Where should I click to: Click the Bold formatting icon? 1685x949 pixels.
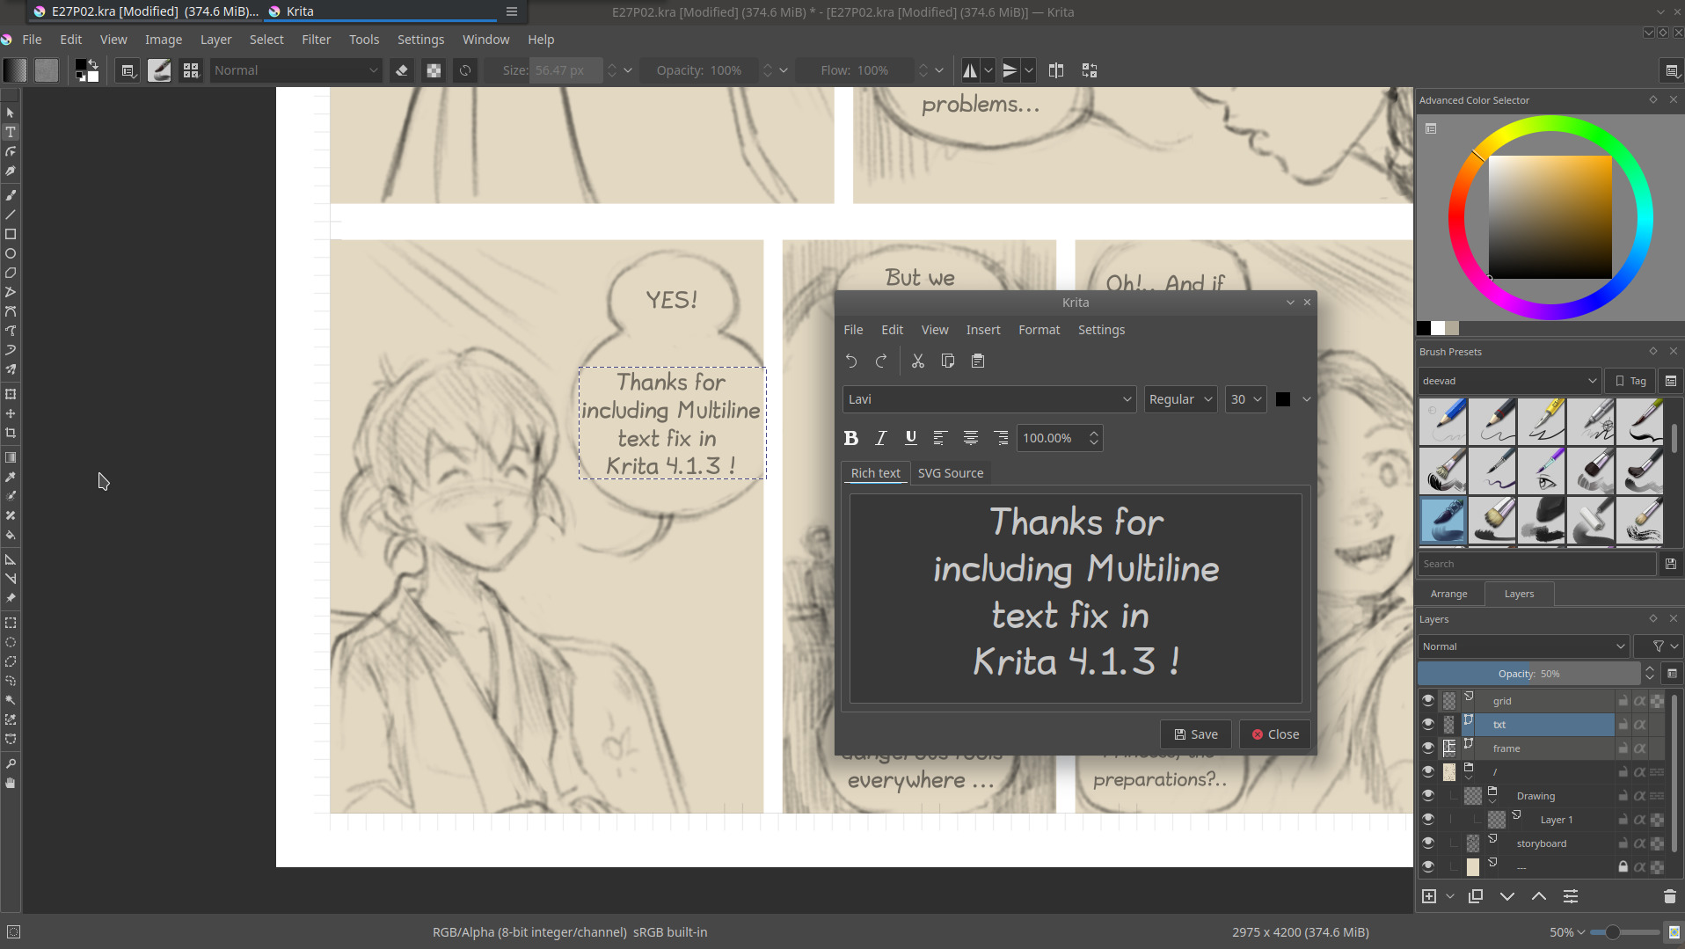(x=850, y=438)
